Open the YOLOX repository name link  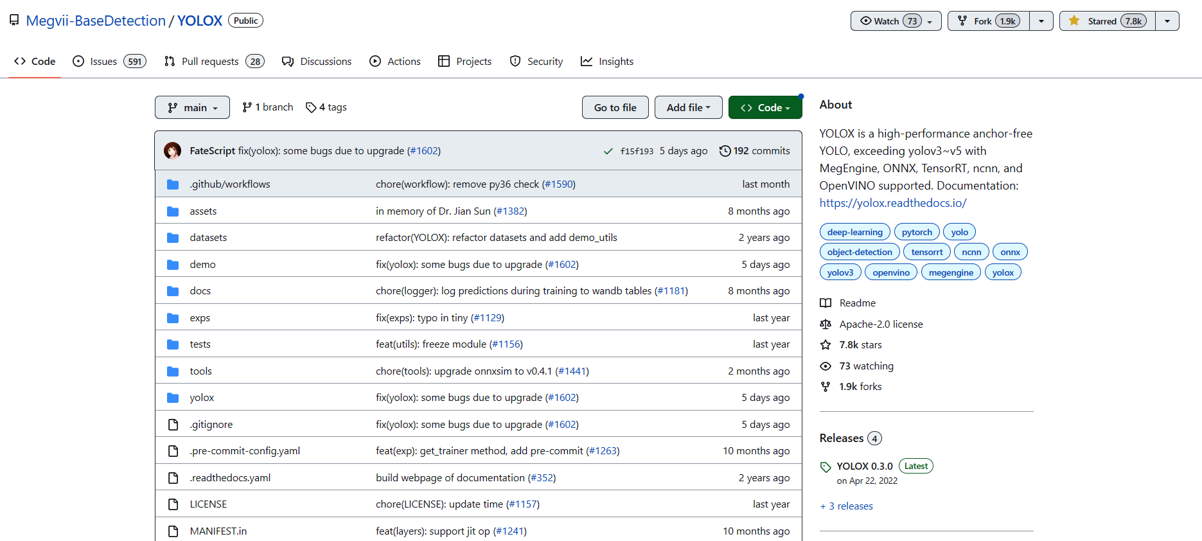point(200,21)
